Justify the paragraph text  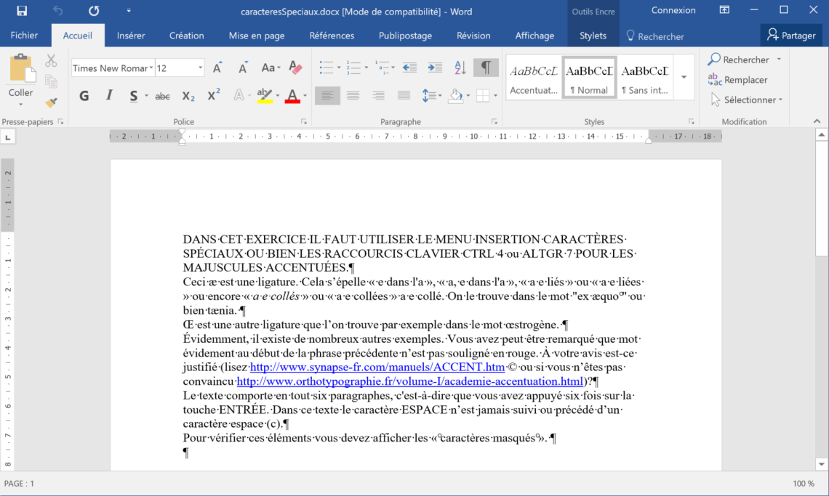(404, 96)
